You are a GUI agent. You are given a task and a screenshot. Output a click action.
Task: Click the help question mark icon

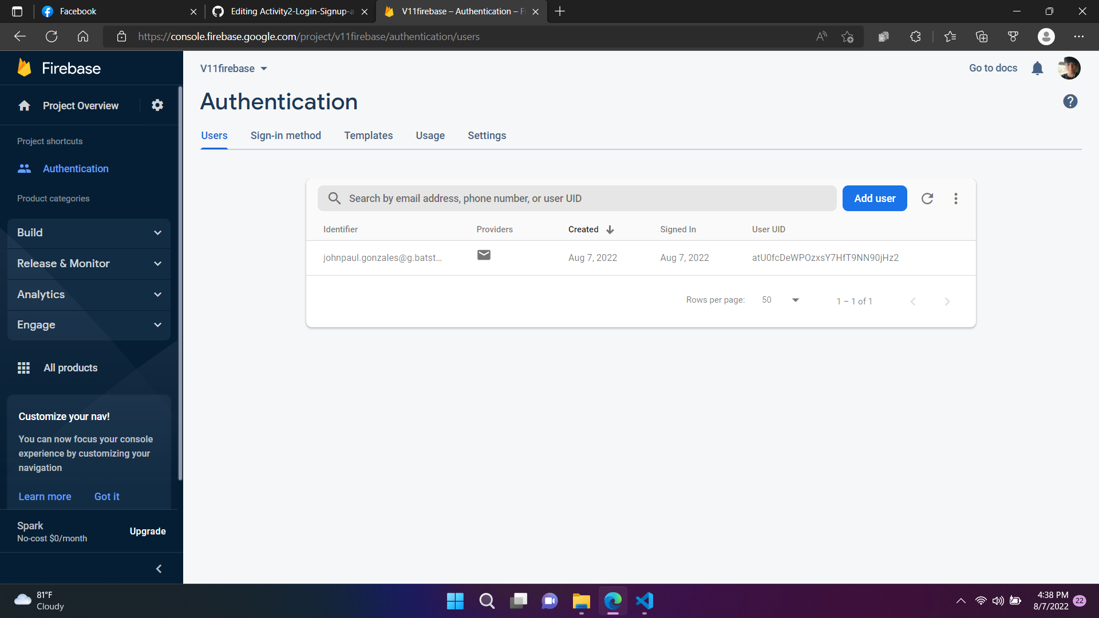point(1070,101)
